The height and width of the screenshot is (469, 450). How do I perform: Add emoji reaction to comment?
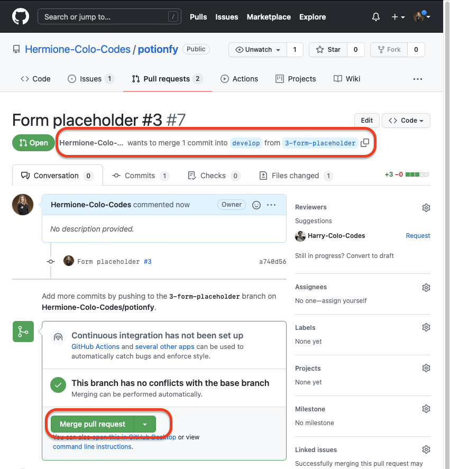256,205
